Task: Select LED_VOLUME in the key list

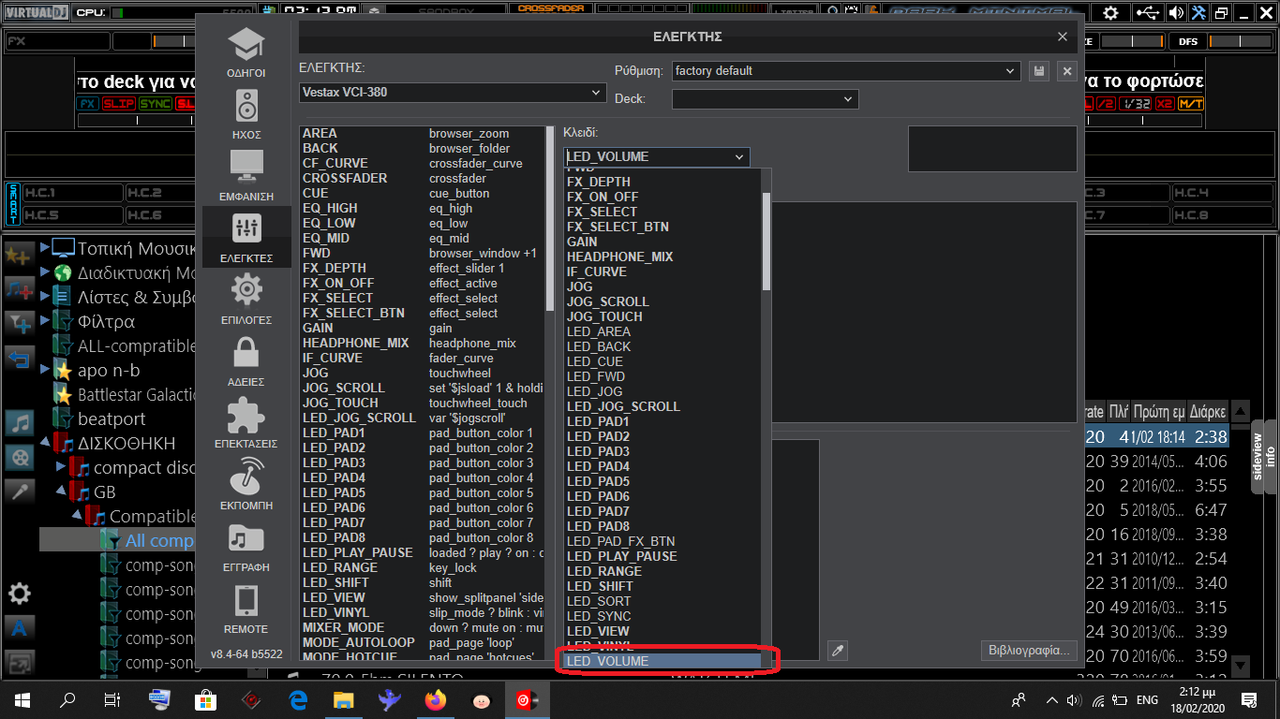Action: [x=663, y=661]
